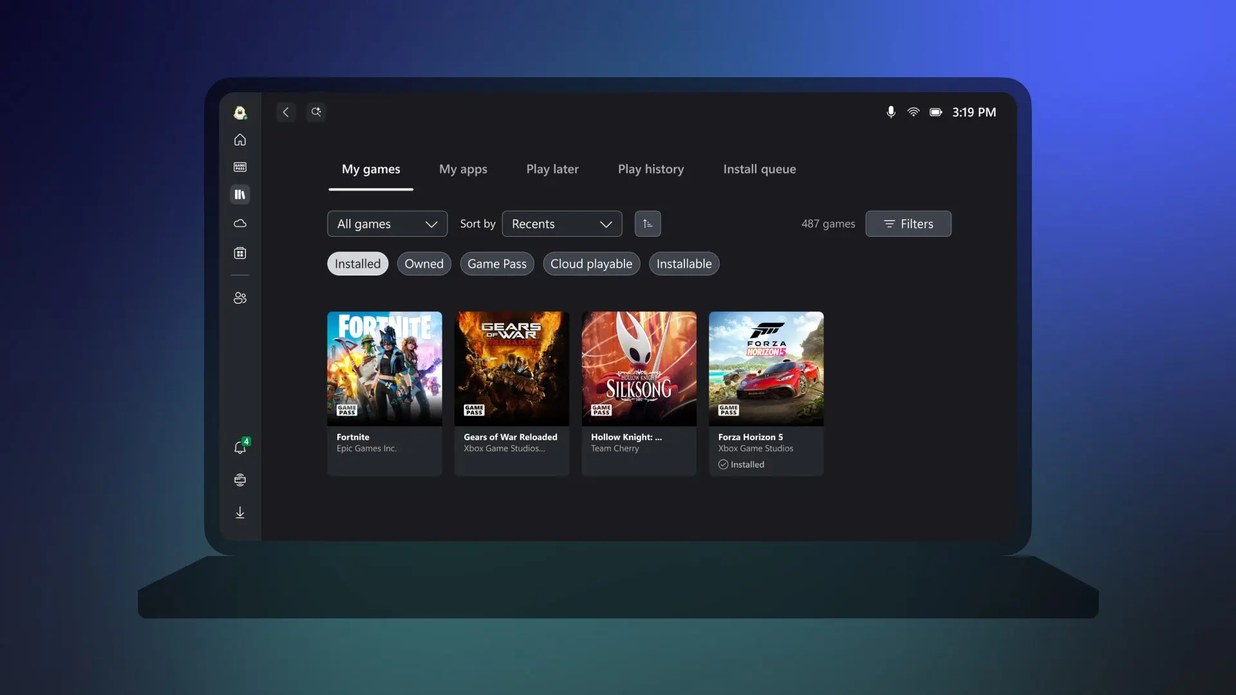Click the microphone icon in the status bar
This screenshot has width=1236, height=695.
[891, 112]
